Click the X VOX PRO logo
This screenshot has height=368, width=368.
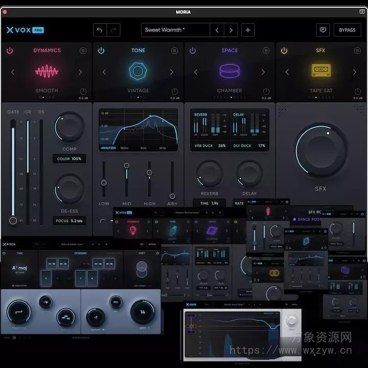(x=25, y=30)
